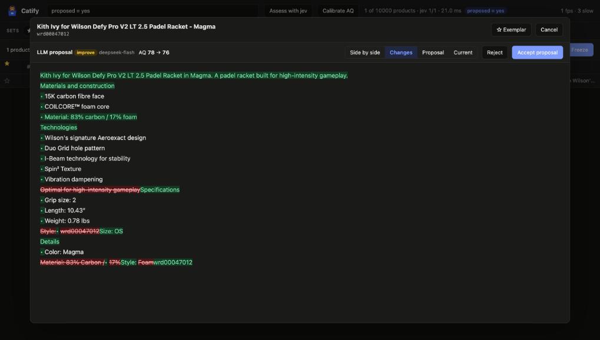Click the 'Details' heading
The height and width of the screenshot is (340, 600).
[49, 241]
